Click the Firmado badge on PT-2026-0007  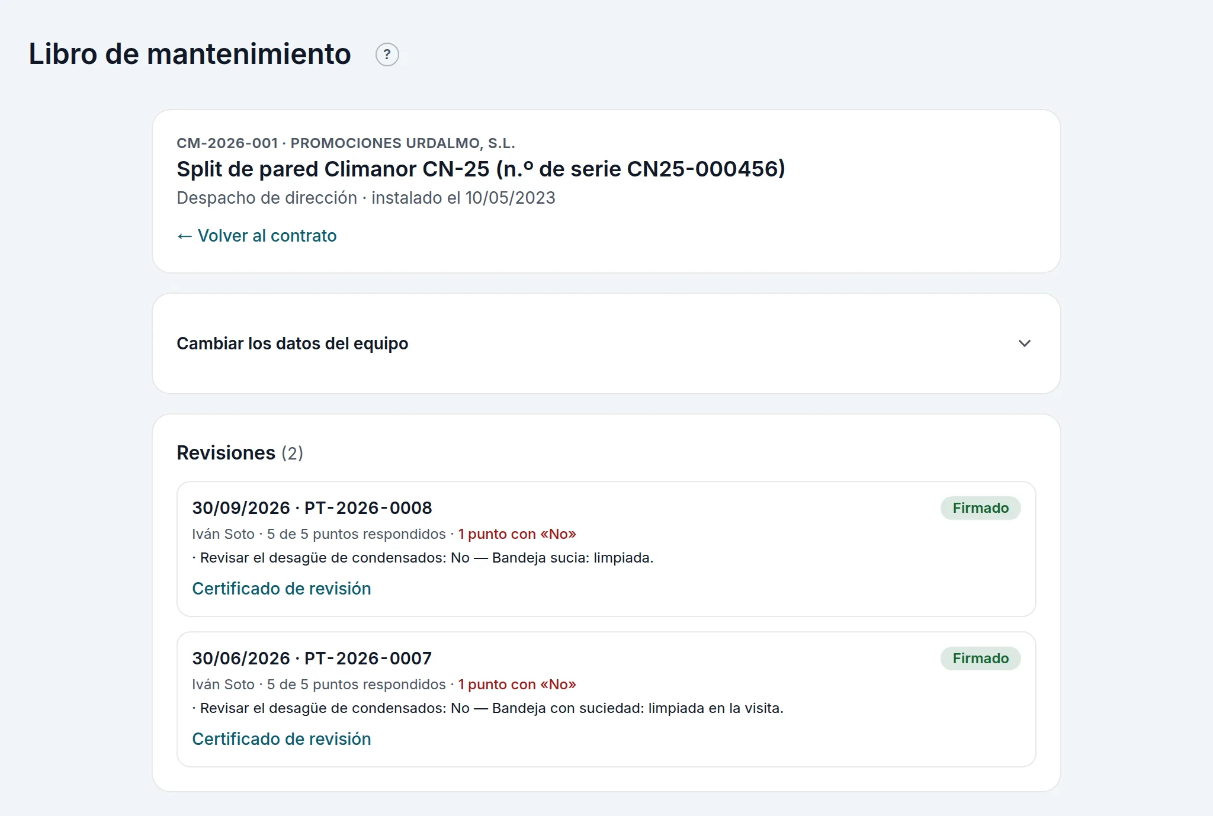click(x=980, y=658)
